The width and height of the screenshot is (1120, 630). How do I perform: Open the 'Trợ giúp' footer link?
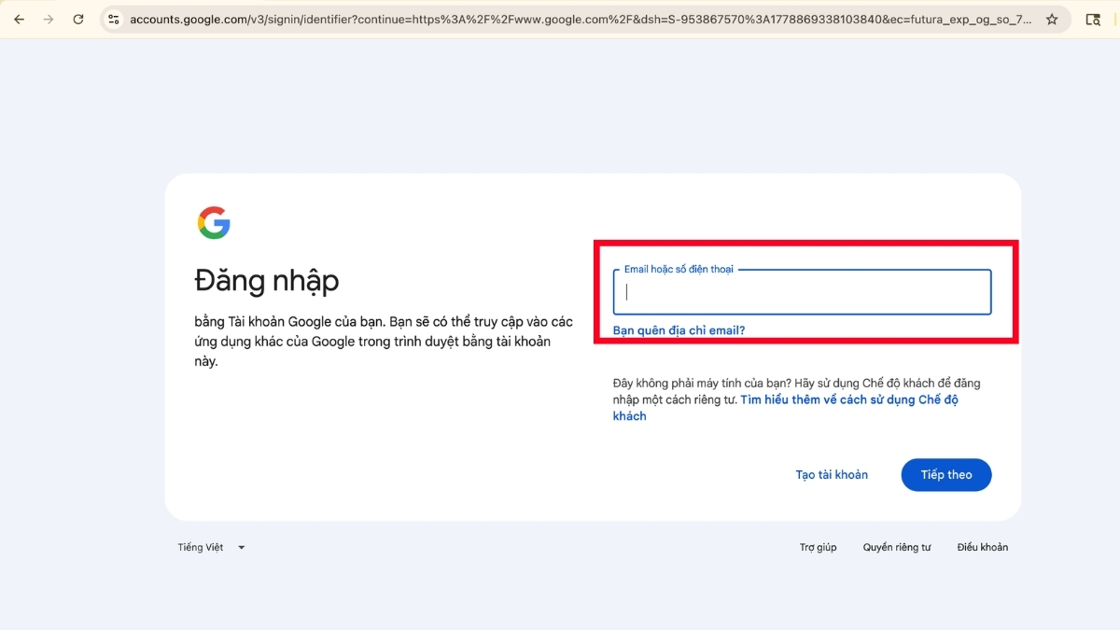[818, 548]
